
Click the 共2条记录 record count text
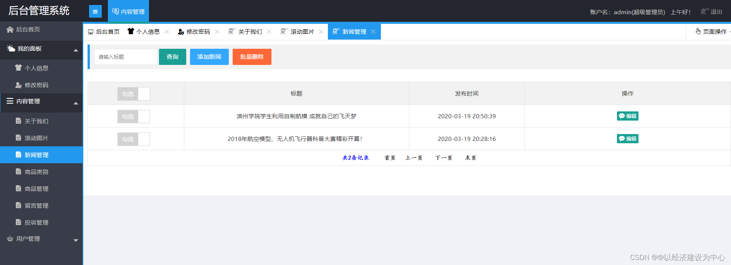[356, 158]
